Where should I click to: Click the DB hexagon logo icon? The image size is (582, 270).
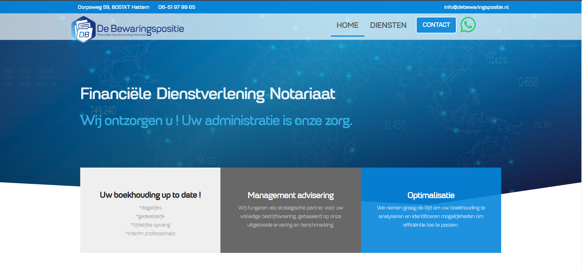(83, 30)
